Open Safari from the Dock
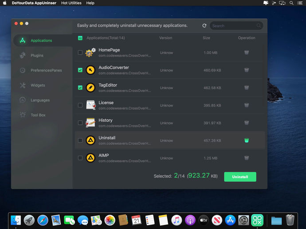This screenshot has height=229, width=306. click(x=43, y=220)
